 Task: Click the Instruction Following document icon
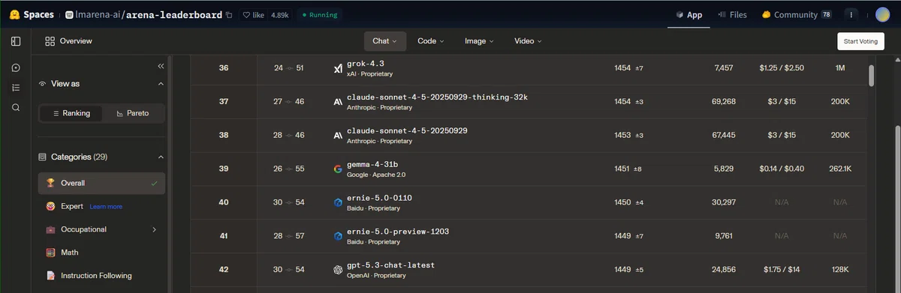click(50, 276)
